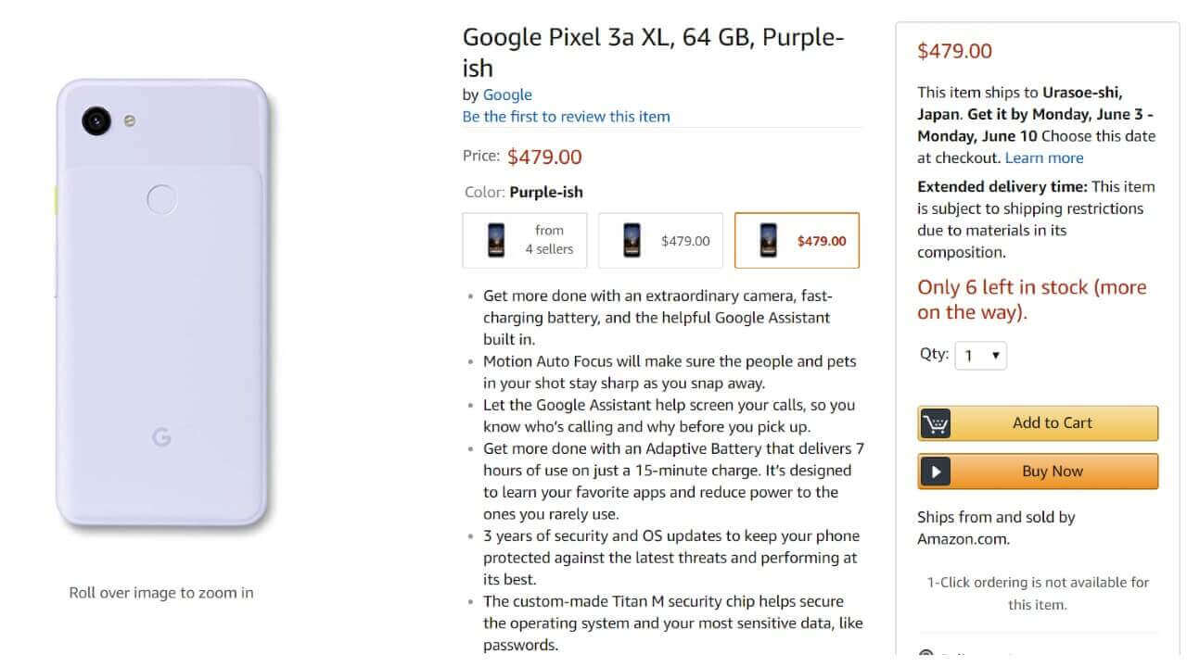The height and width of the screenshot is (667, 1187).
Task: Click 'Be the first to review this item'
Action: click(566, 117)
